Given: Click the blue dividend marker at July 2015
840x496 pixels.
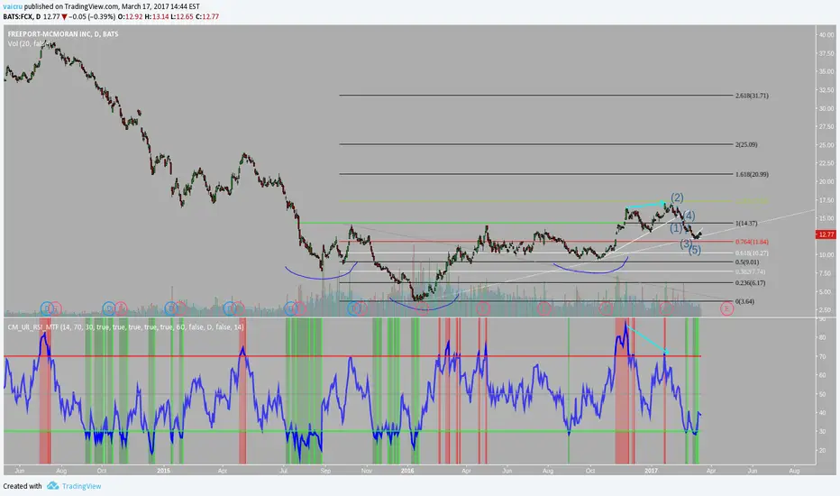Looking at the screenshot, I should point(291,308).
